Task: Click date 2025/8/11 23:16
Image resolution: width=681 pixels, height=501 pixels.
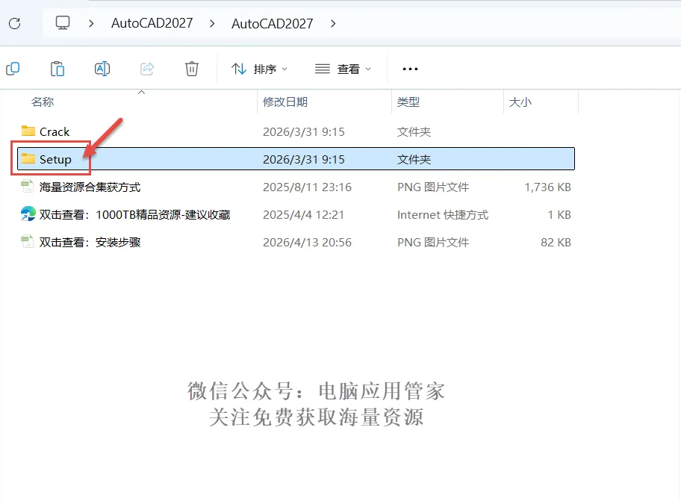Action: pyautogui.click(x=307, y=187)
